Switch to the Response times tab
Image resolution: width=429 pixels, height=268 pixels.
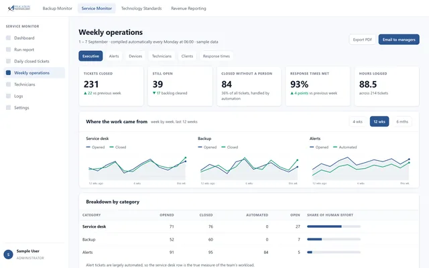(x=216, y=56)
